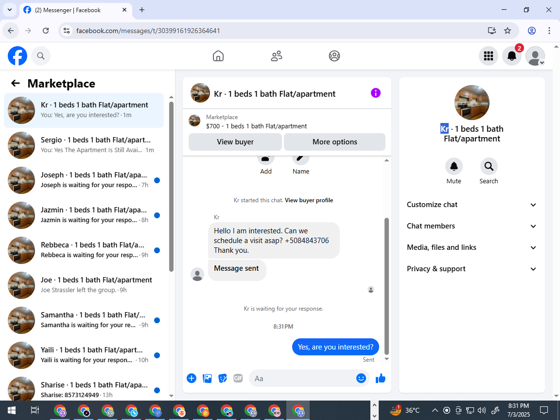The image size is (560, 420).
Task: Open Joseph conversation in the list
Action: click(x=84, y=180)
